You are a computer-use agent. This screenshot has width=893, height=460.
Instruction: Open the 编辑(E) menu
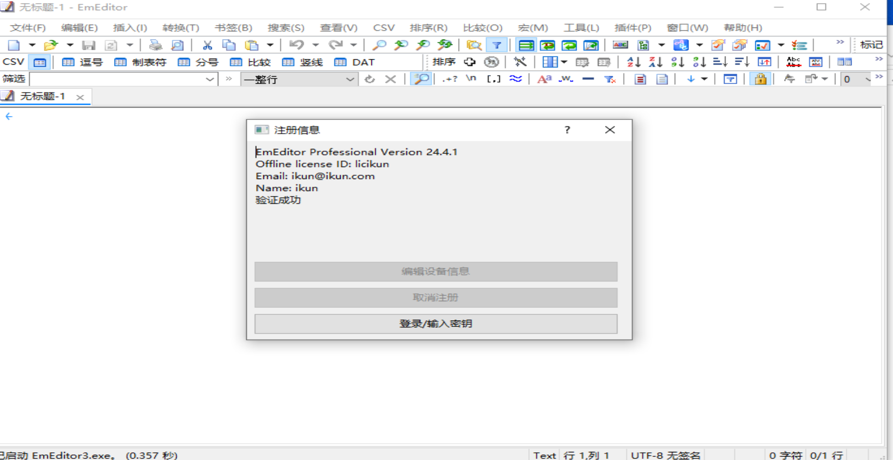[80, 27]
